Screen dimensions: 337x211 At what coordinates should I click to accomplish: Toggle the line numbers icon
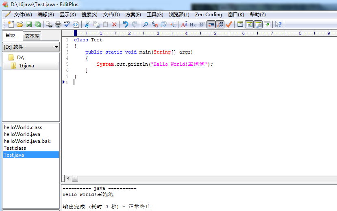tap(220, 24)
